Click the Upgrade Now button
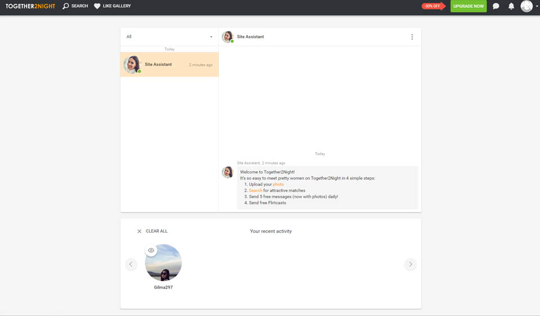 468,6
